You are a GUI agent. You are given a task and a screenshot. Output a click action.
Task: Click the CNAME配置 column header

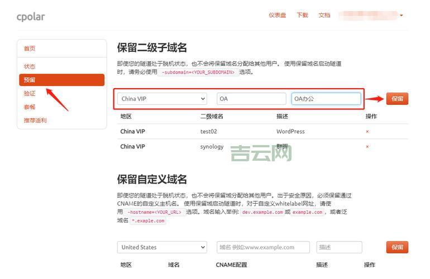click(231, 264)
